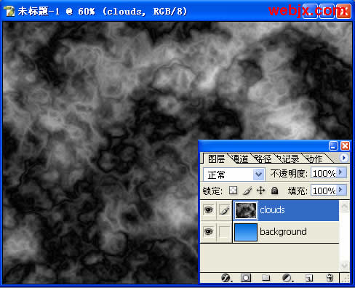Create a new layer group folder
This screenshot has width=355, height=288.
coord(266,277)
